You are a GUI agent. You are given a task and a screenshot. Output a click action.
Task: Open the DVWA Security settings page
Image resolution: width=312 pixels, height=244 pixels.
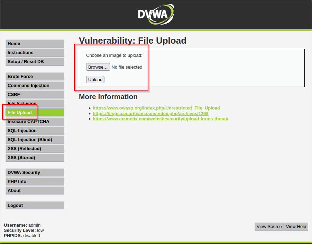[x=35, y=173]
